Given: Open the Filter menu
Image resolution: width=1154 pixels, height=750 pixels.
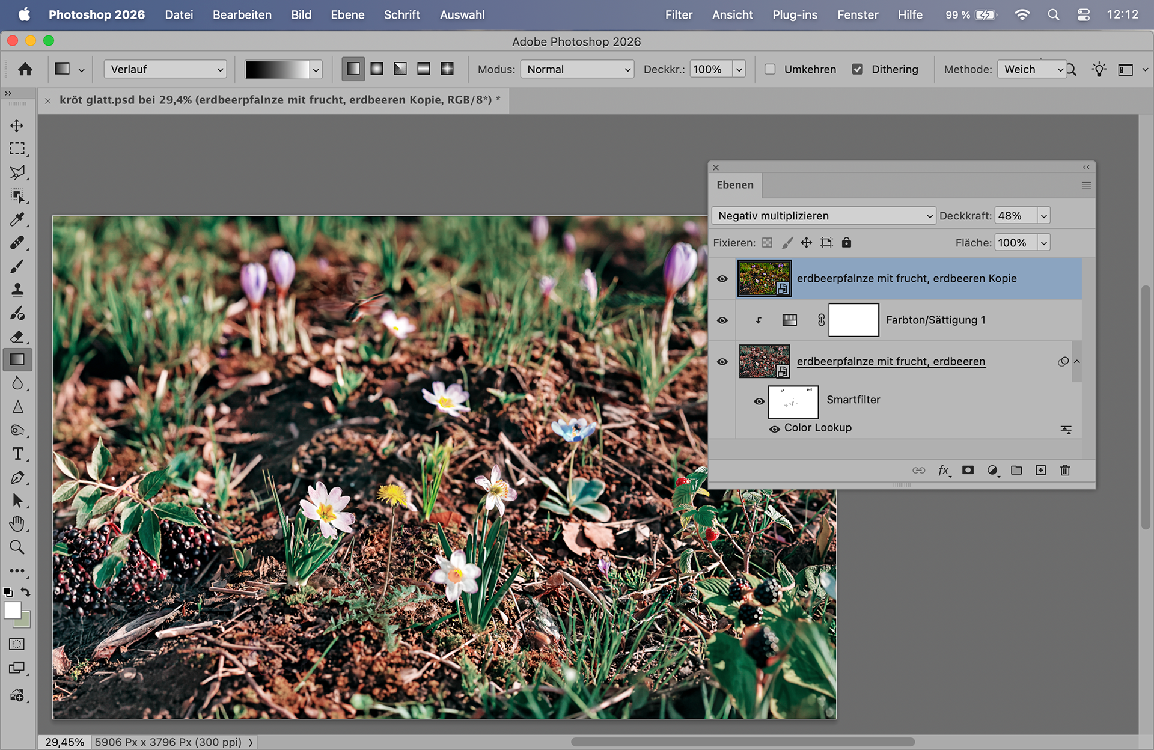Looking at the screenshot, I should pos(679,14).
